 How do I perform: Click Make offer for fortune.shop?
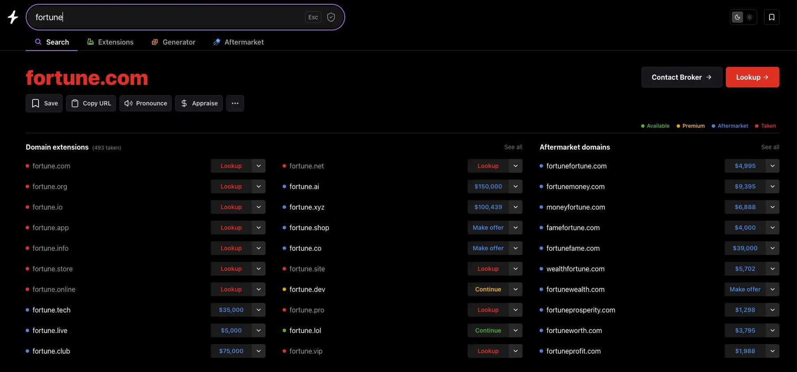(x=488, y=228)
